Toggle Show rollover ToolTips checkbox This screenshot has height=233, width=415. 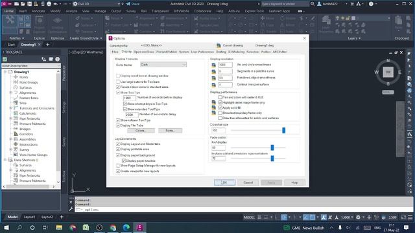[118, 120]
